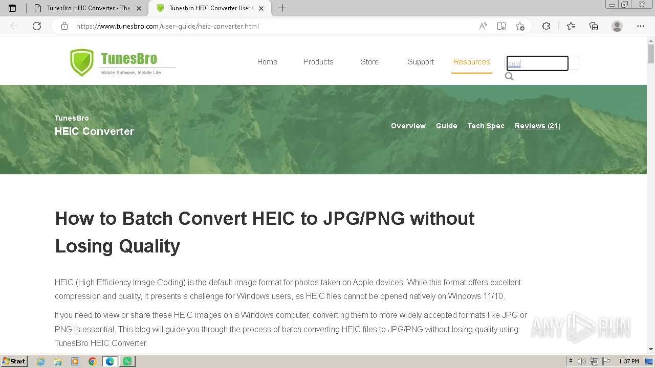
Task: Click the page vertical scrollbar thumb
Action: [x=651, y=53]
